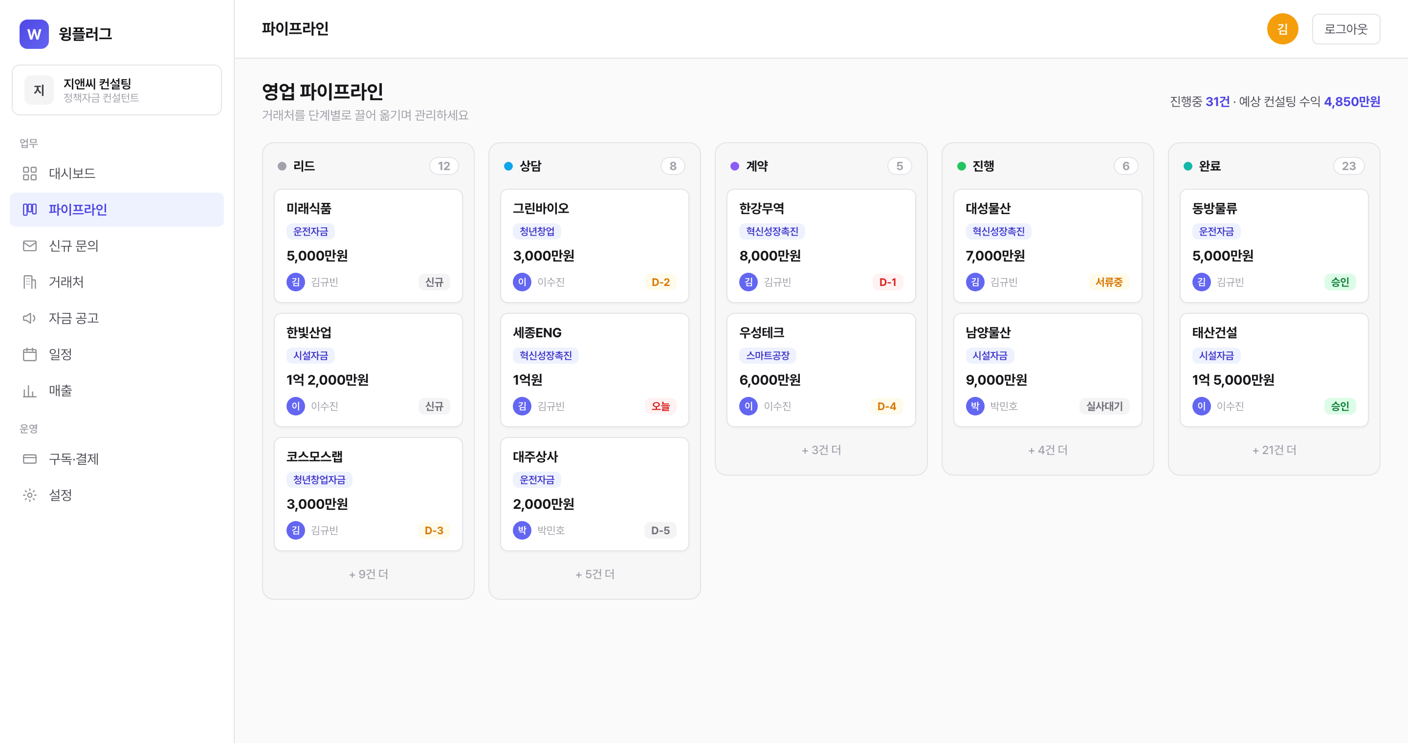Click 박 avatar on 대주상사 card
This screenshot has height=743, width=1408.
point(522,530)
